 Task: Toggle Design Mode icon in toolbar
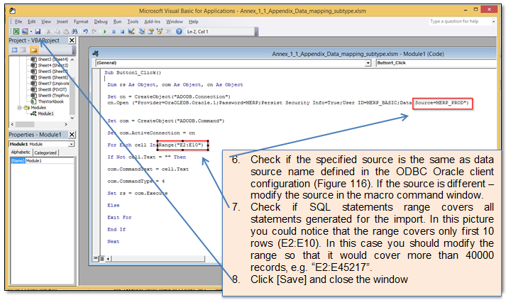[x=132, y=31]
